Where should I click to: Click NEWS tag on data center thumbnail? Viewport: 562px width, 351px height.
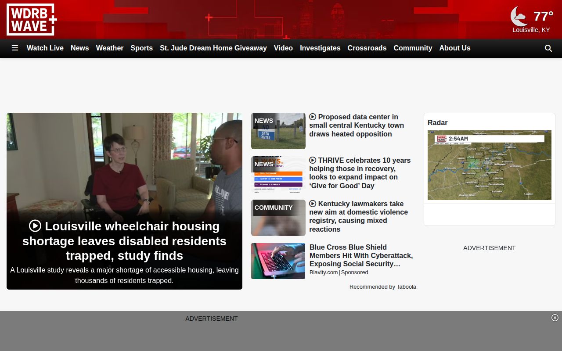click(264, 121)
